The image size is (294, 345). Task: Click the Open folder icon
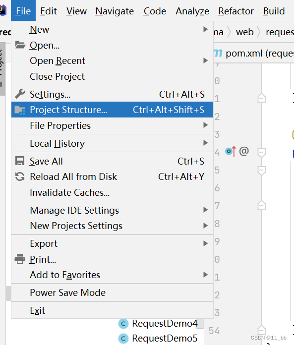(20, 45)
